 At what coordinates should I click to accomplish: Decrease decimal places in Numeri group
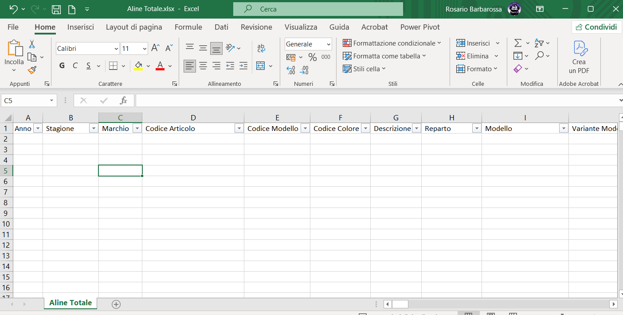(304, 70)
